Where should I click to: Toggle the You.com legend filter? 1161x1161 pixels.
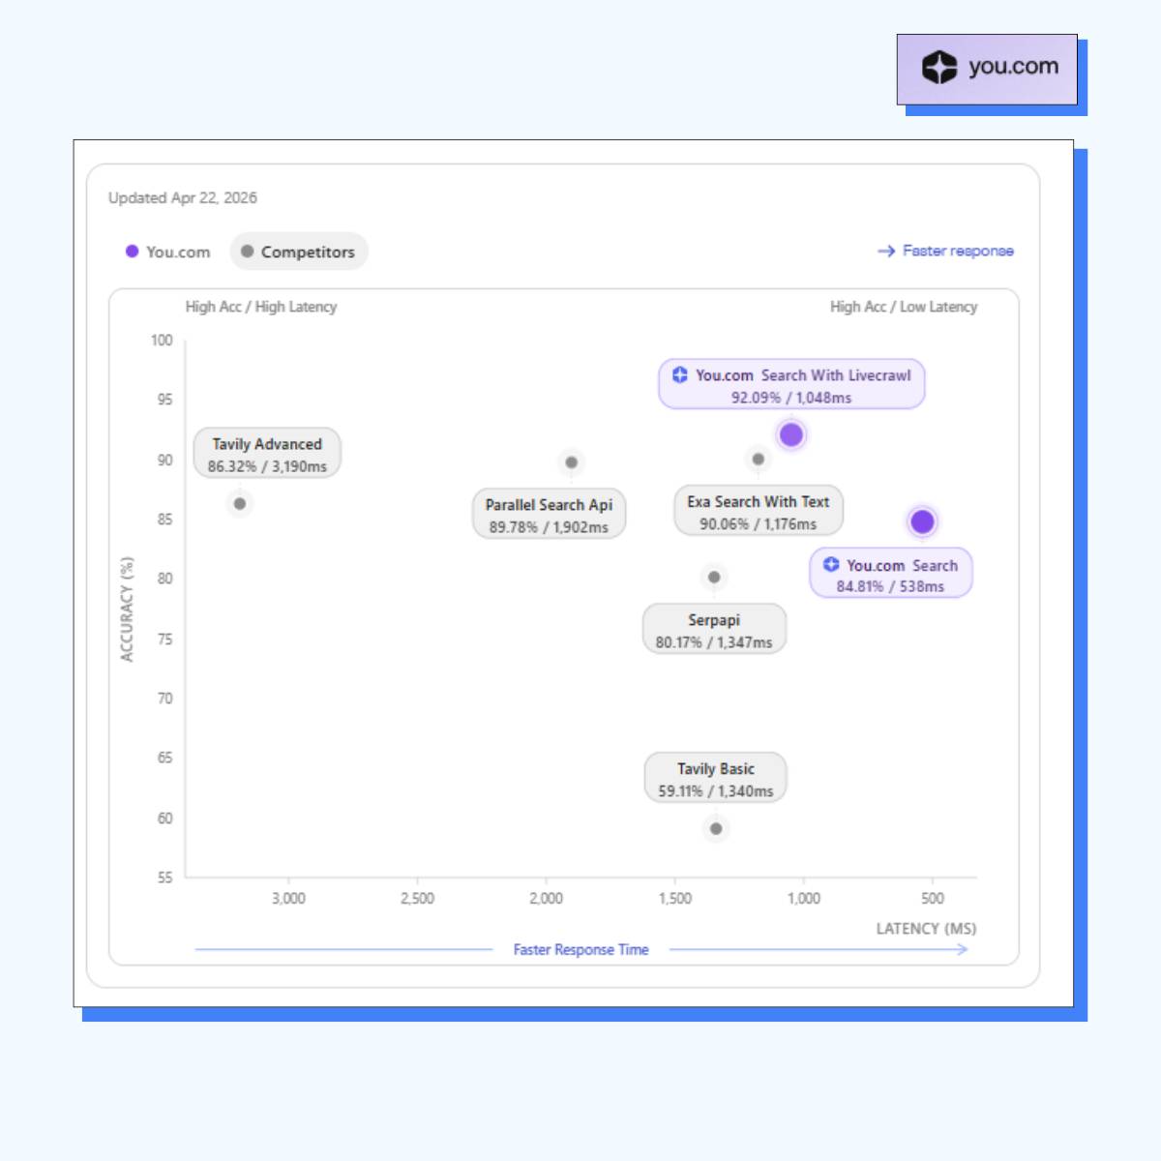click(x=167, y=252)
